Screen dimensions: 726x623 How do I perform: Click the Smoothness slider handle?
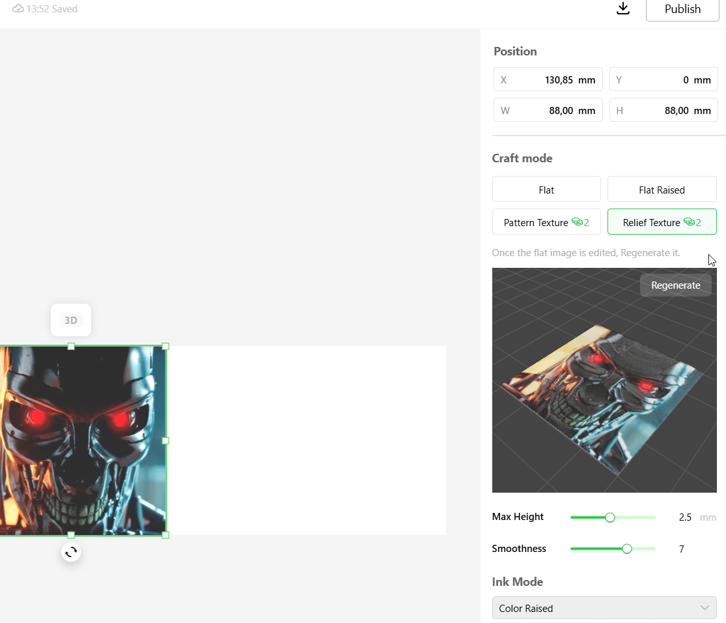(x=627, y=549)
